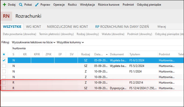Screen dimensions: 184x107
Task: Uncheck the FS 6/2/2024 row checkbox
Action: tap(4, 60)
